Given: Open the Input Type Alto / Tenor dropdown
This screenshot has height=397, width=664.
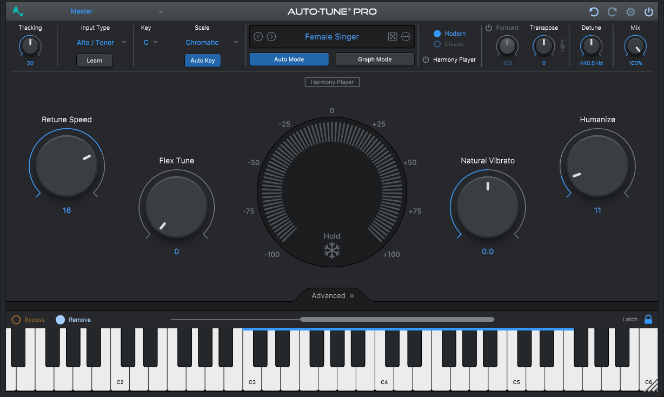Looking at the screenshot, I should pyautogui.click(x=101, y=42).
